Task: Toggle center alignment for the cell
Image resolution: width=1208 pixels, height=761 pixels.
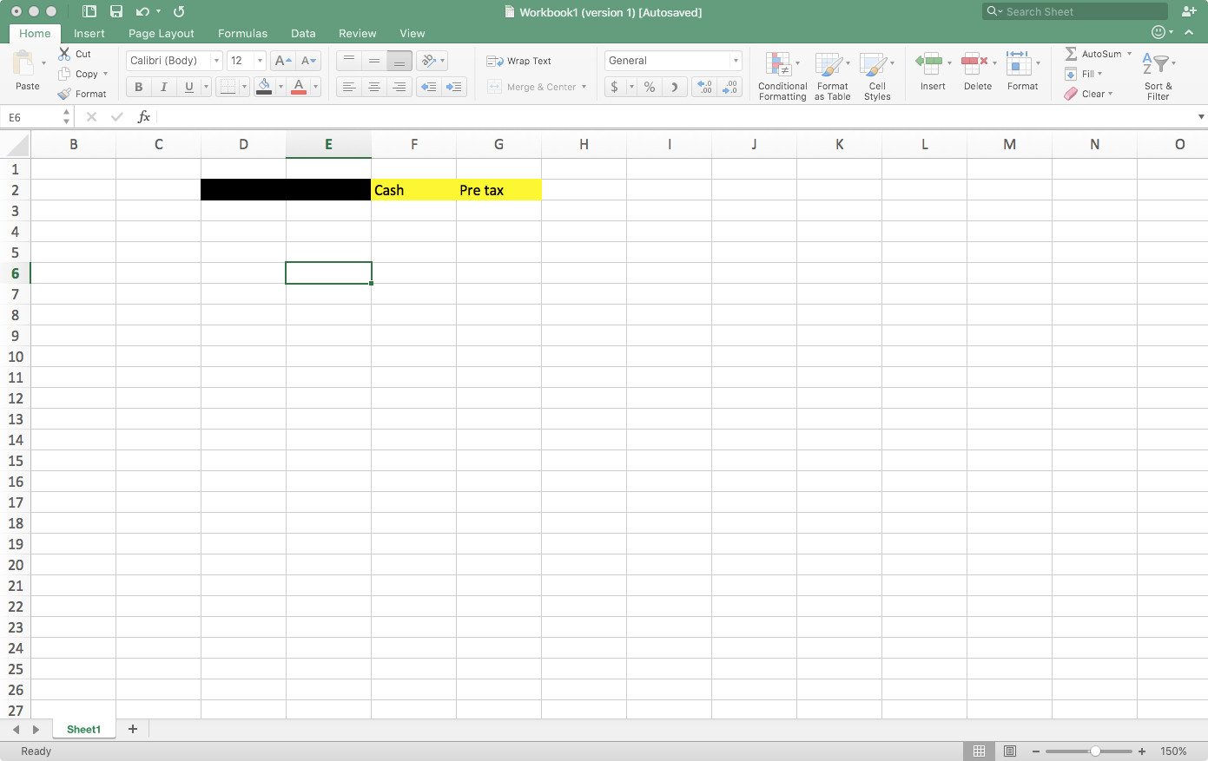Action: coord(373,86)
